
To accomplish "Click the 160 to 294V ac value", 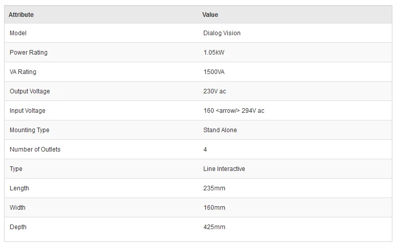I will point(233,111).
